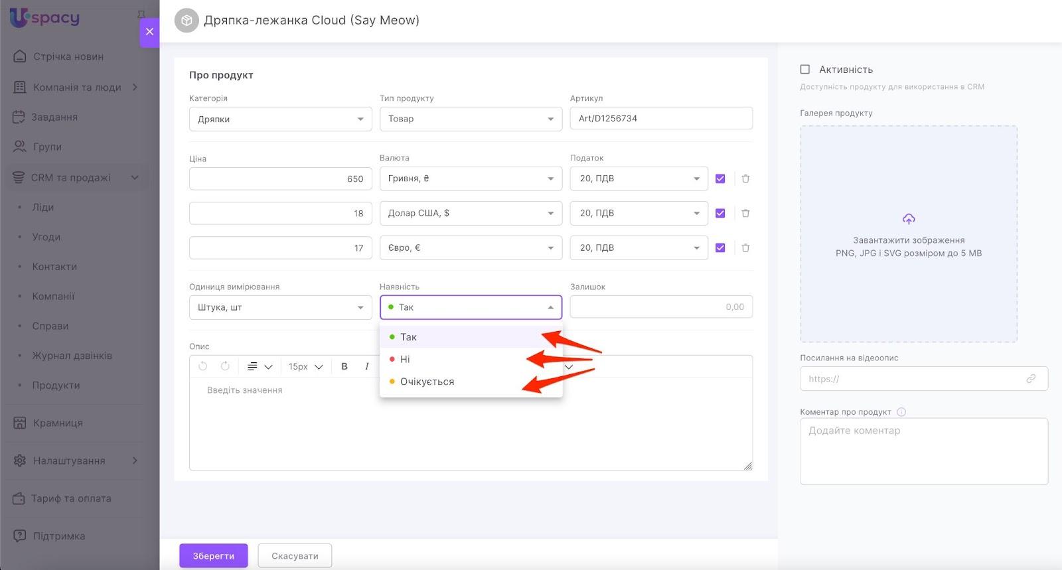Screen dimensions: 1062x570
Task: Select Ні in the availability list
Action: [x=405, y=359]
